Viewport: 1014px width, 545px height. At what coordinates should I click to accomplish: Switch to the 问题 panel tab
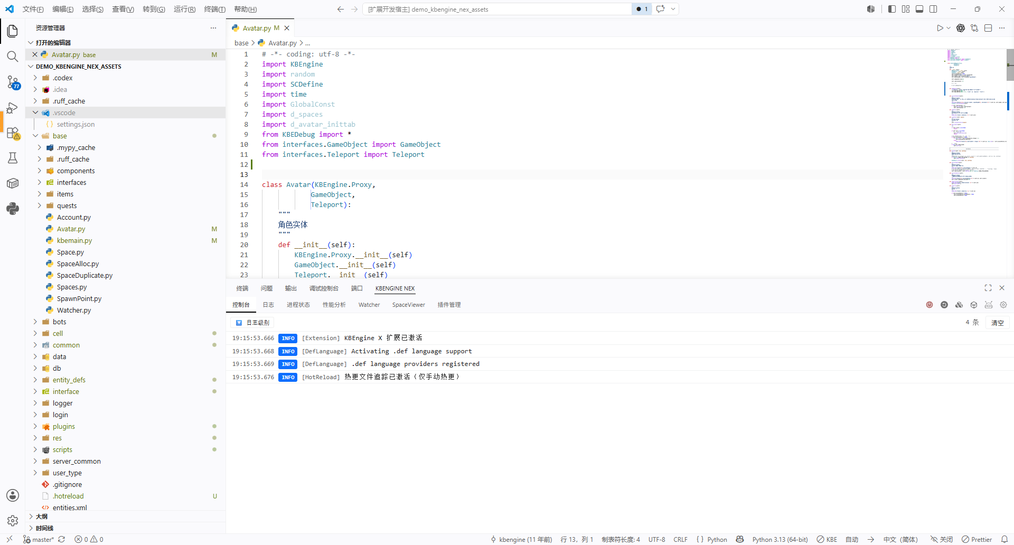pyautogui.click(x=267, y=288)
